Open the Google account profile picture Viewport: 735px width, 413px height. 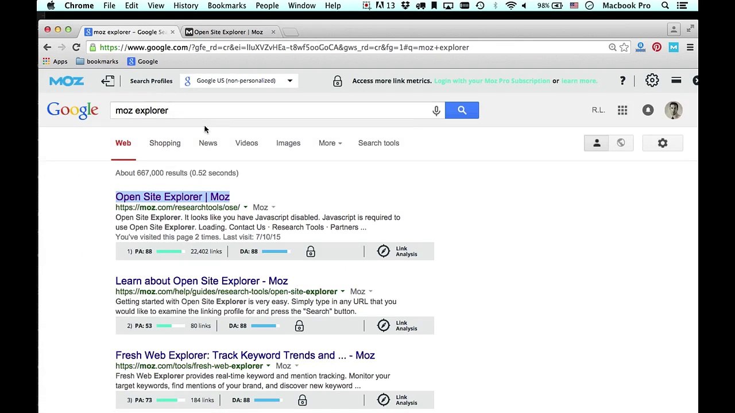[x=674, y=110]
